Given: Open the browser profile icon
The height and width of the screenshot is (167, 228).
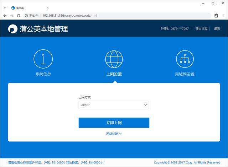Looking at the screenshot, I should (x=216, y=16).
